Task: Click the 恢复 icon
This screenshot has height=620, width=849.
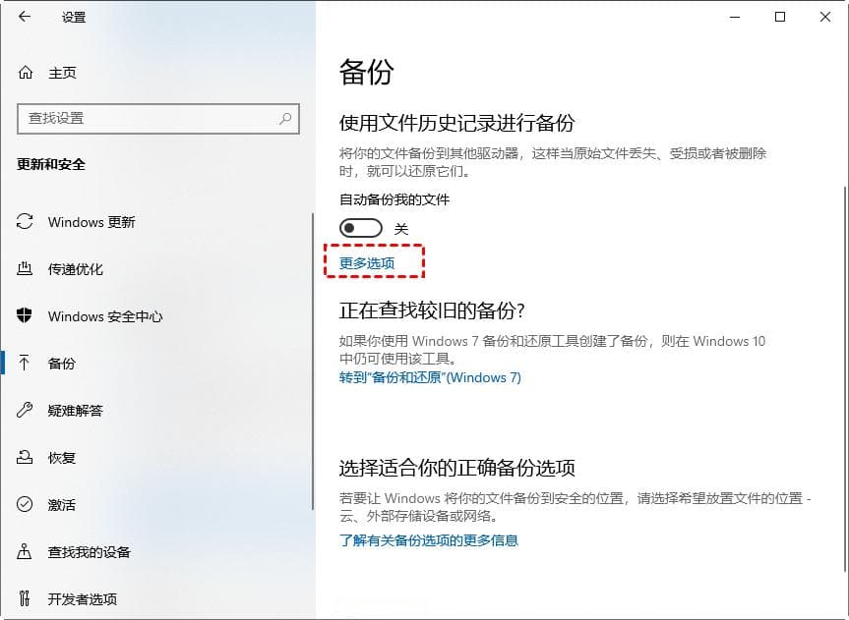Action: (x=25, y=457)
